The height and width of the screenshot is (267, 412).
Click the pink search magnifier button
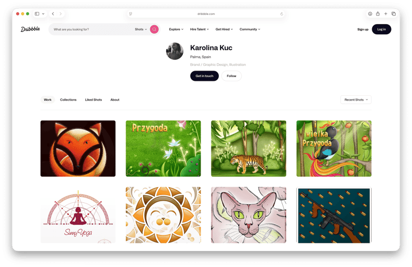click(154, 29)
